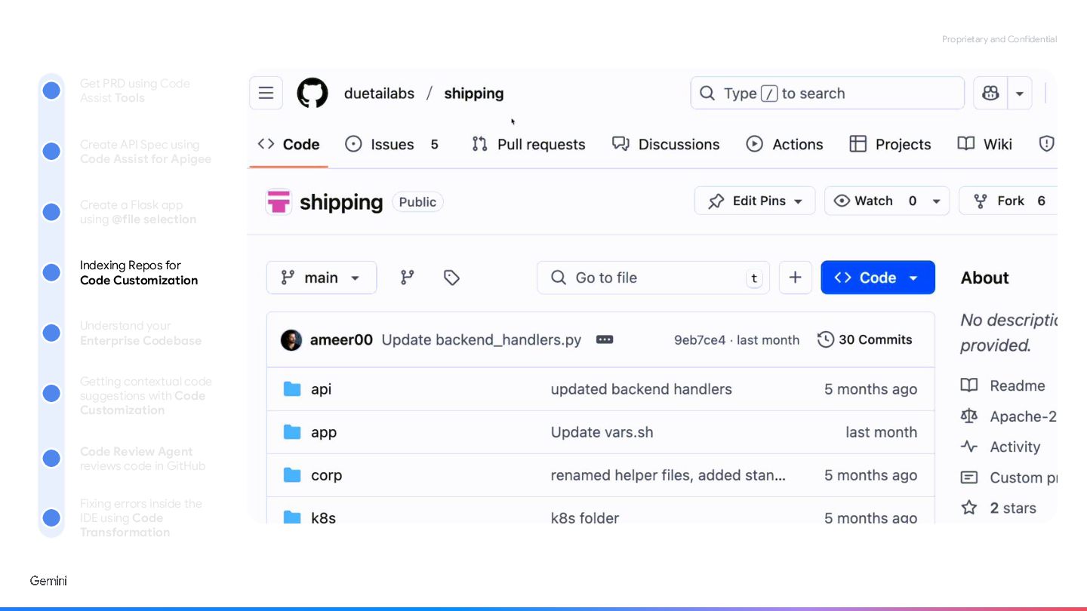Viewport: 1087px width, 611px height.
Task: Click the Fork button
Action: coord(1009,201)
